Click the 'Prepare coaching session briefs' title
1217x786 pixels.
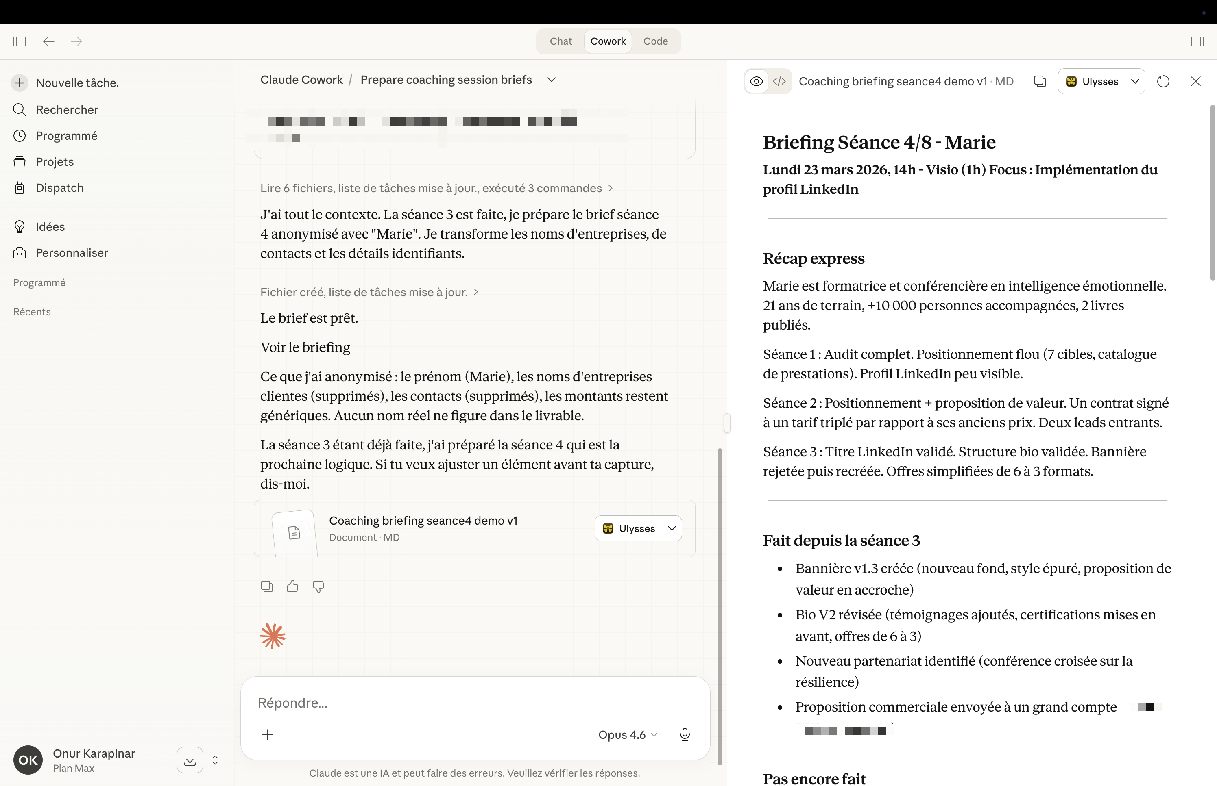[446, 80]
